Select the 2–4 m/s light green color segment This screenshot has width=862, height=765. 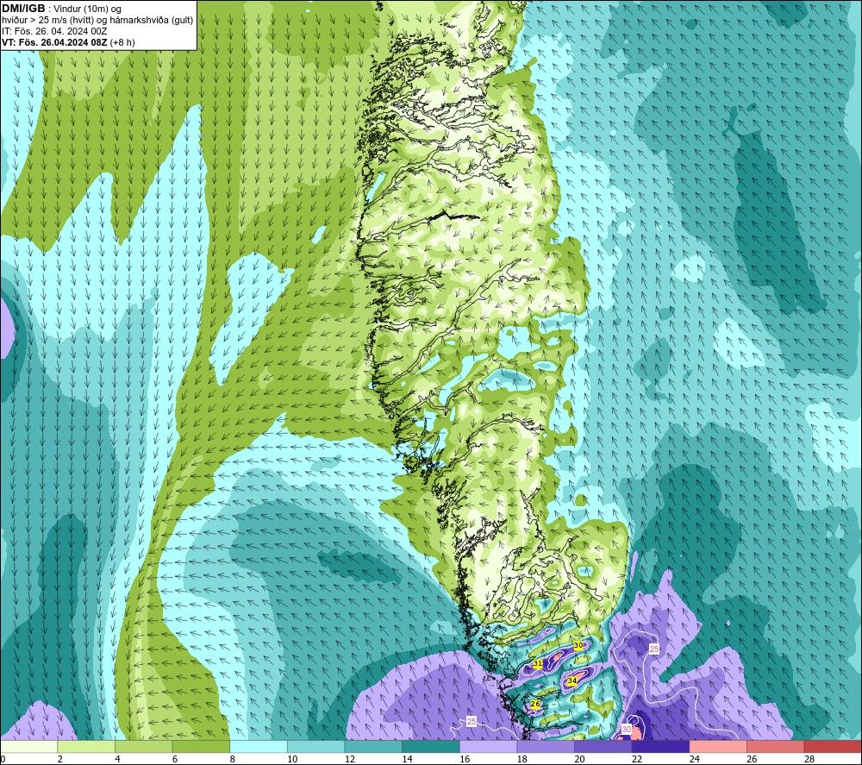coord(86,746)
